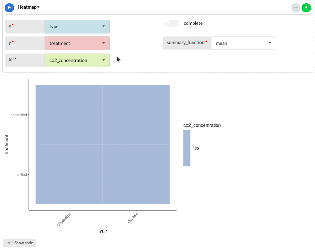This screenshot has height=251, width=315.
Task: Enable the complete toggle switch
Action: click(171, 23)
